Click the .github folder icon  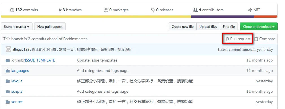7,60
